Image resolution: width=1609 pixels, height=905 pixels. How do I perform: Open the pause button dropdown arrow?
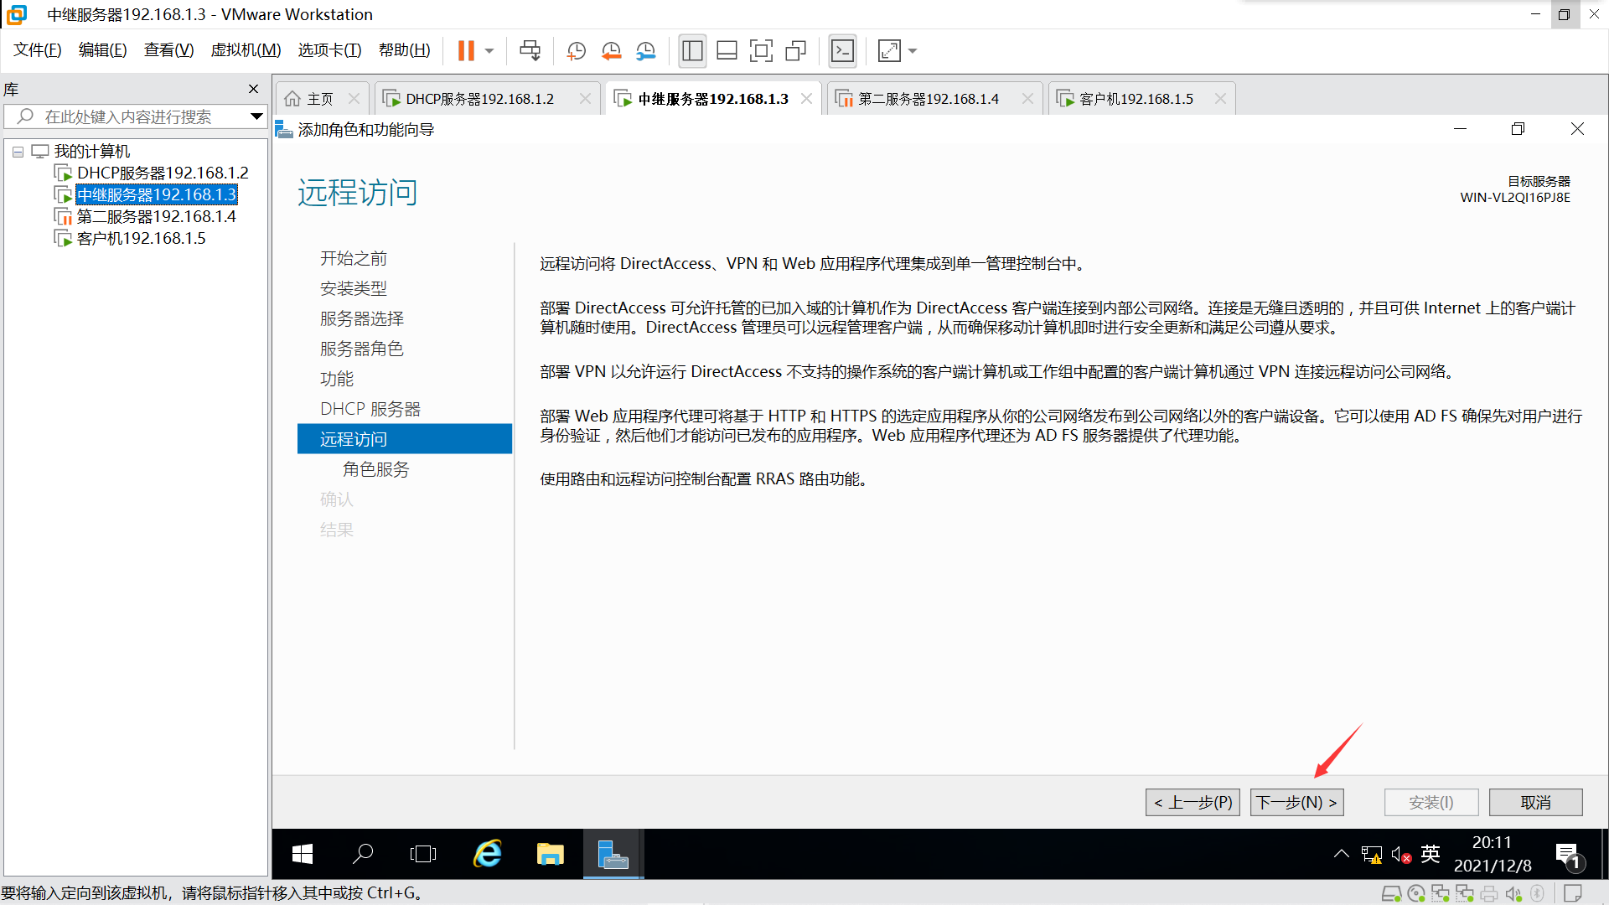point(489,51)
